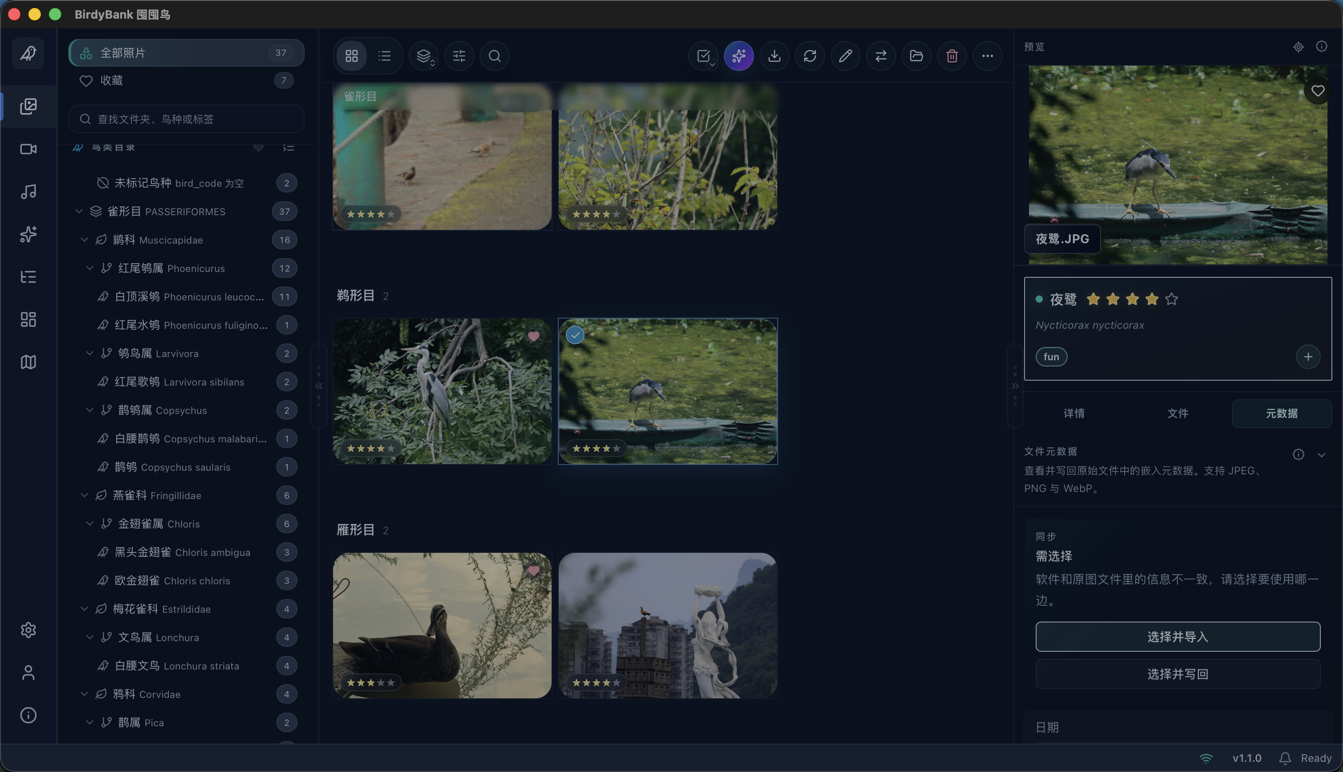Switch to the 文件 tab
This screenshot has height=772, width=1343.
point(1177,414)
